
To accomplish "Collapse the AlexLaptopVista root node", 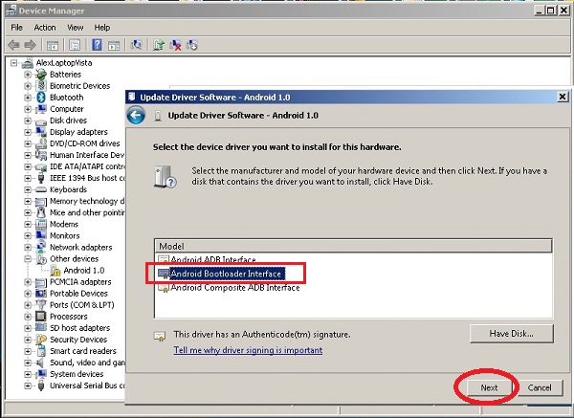I will pos(14,63).
